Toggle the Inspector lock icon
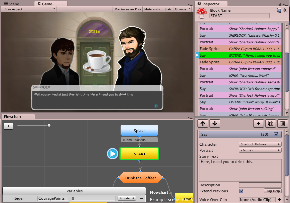Screen dimensions: 290x203 click(x=280, y=4)
